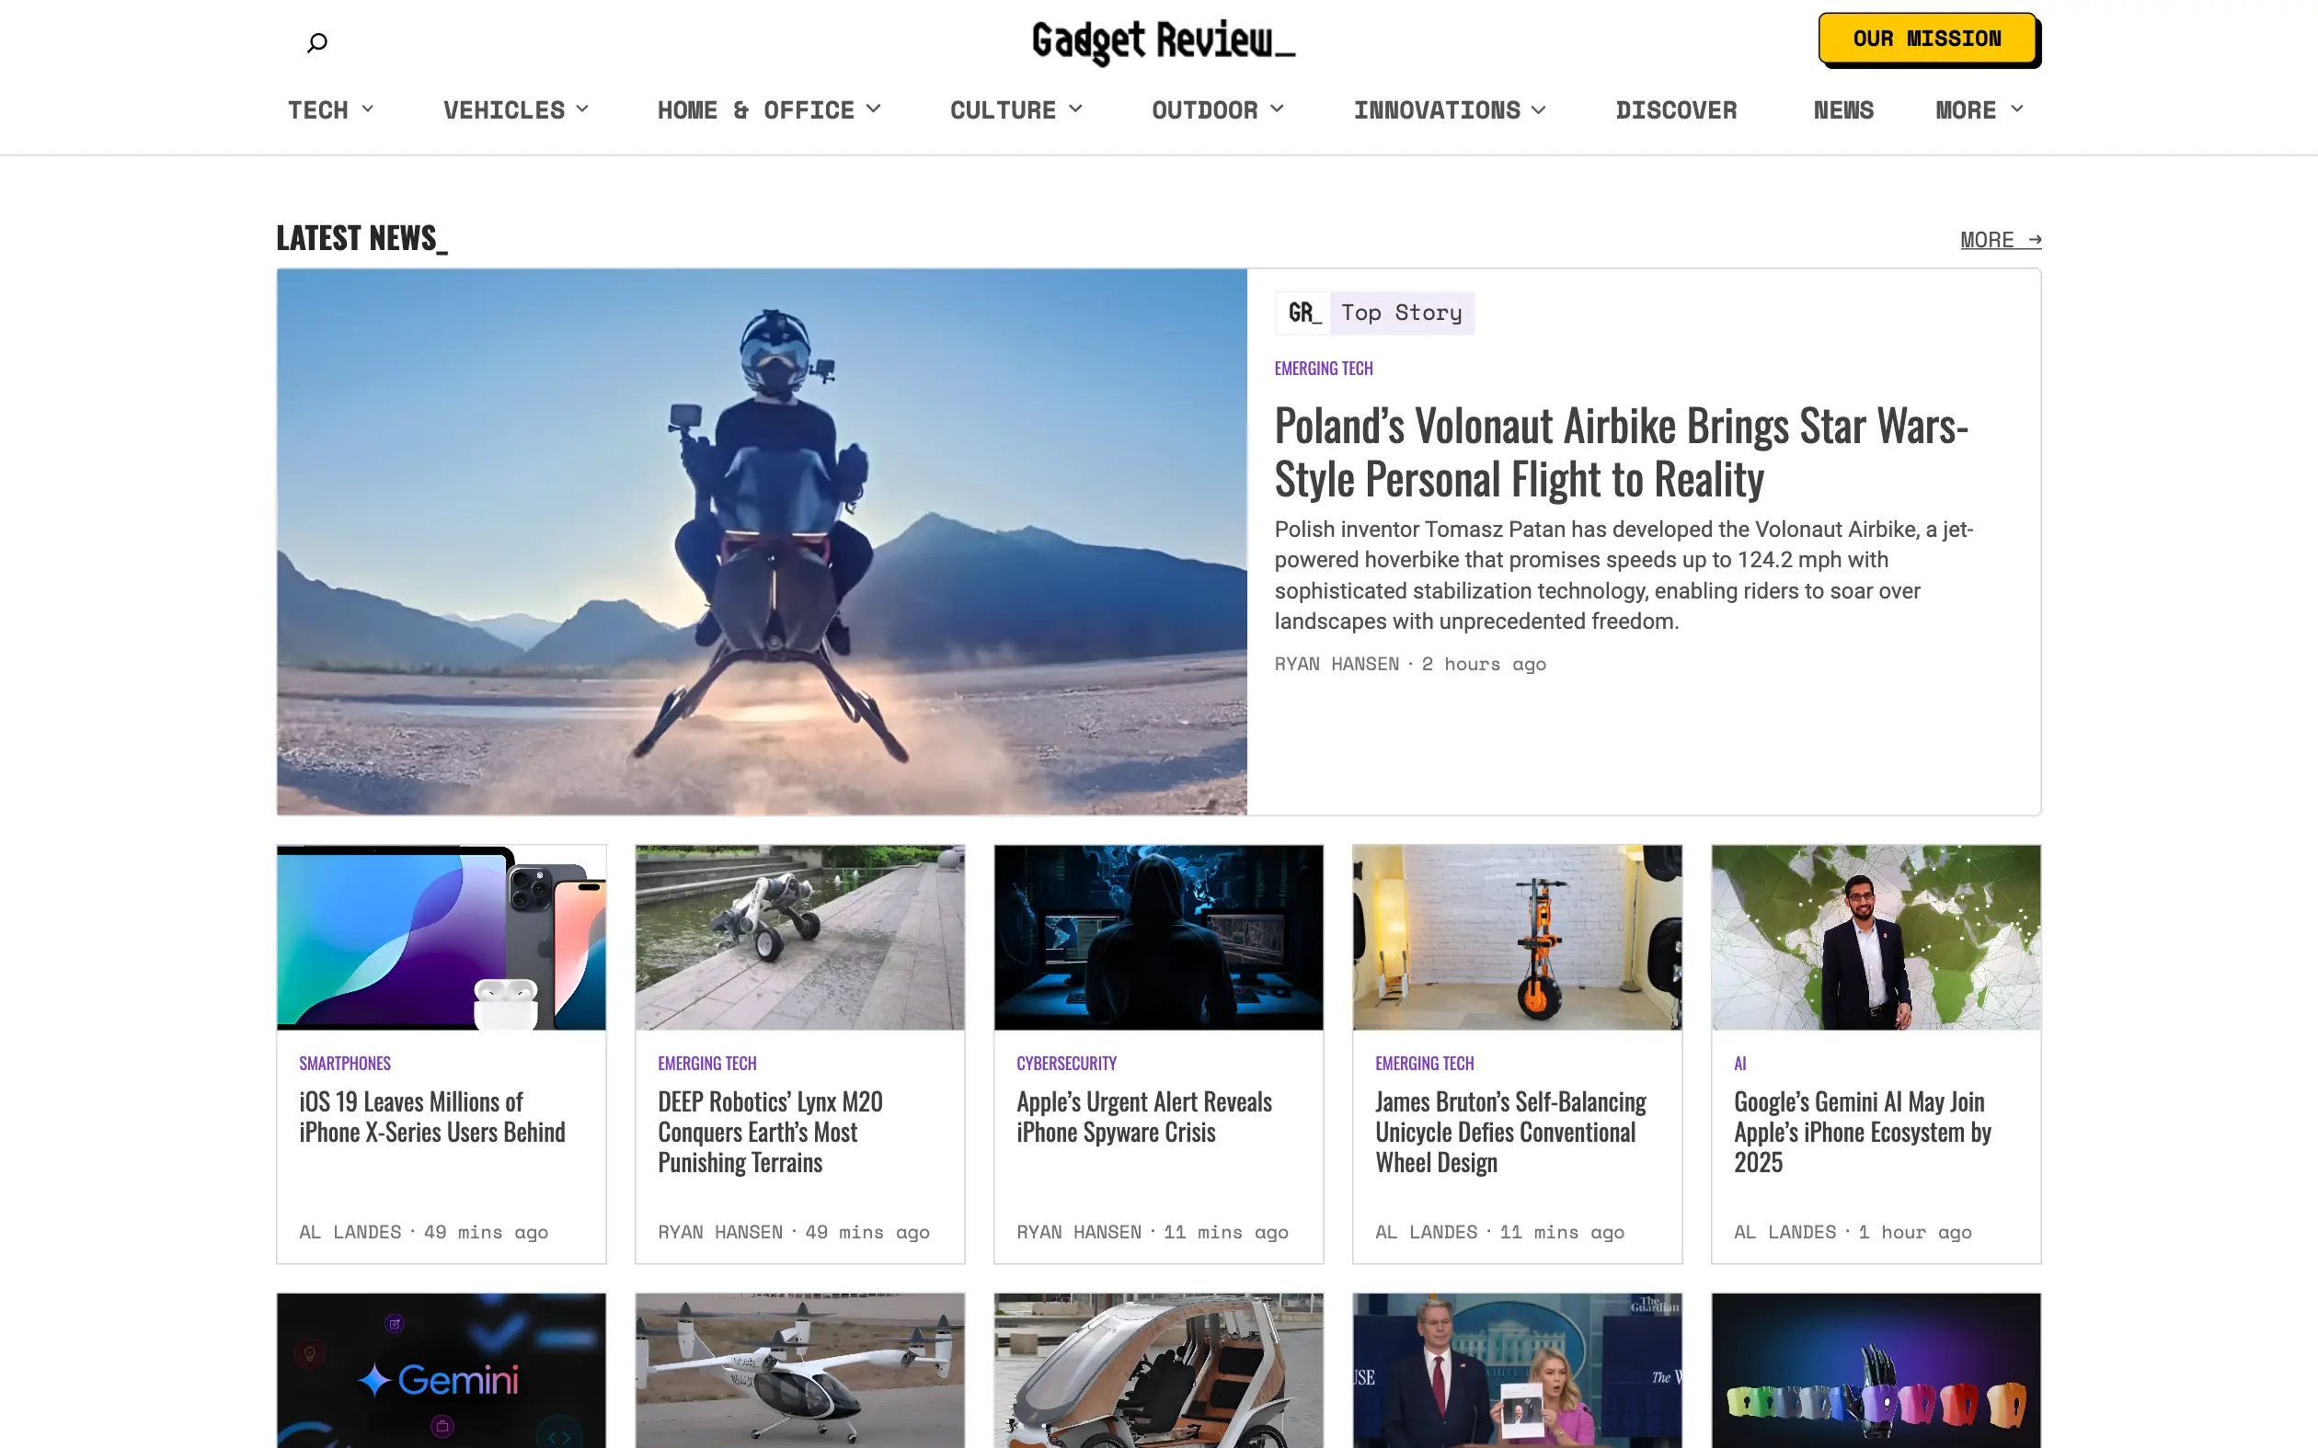Expand the TECH menu chevron

[x=368, y=109]
